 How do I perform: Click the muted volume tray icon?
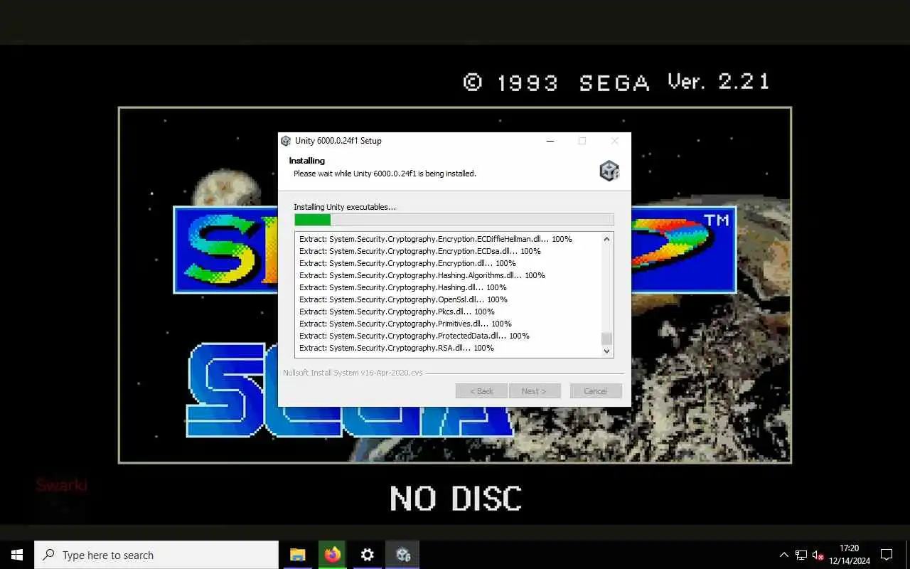click(x=818, y=555)
